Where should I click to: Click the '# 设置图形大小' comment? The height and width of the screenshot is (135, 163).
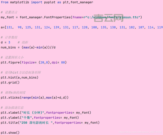pyautogui.click(x=12, y=58)
